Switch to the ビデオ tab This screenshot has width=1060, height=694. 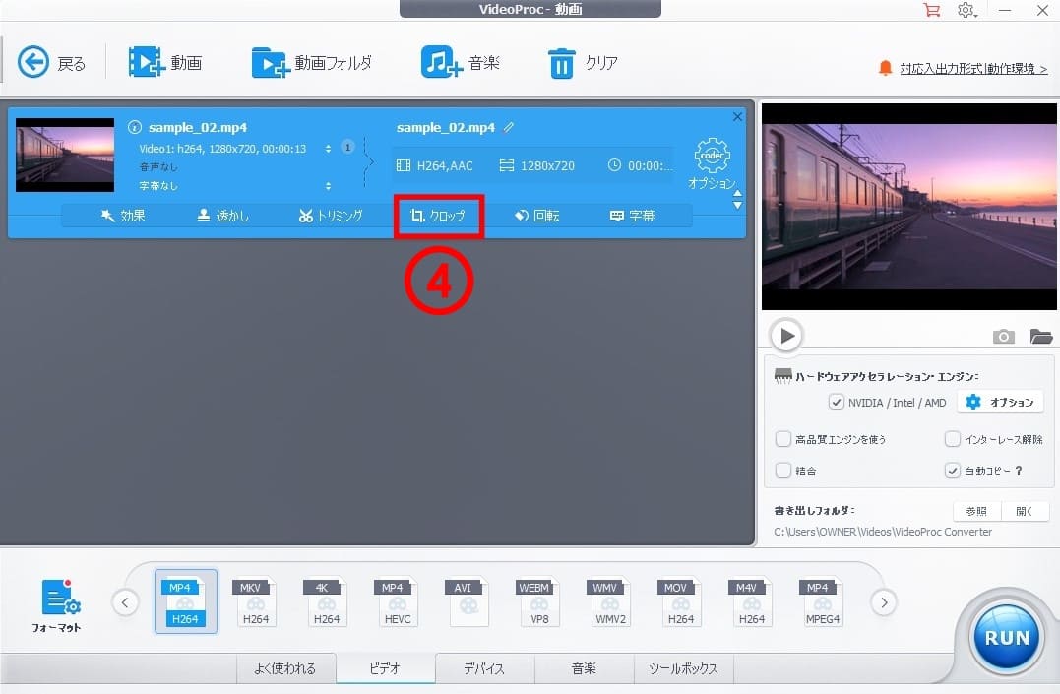386,669
